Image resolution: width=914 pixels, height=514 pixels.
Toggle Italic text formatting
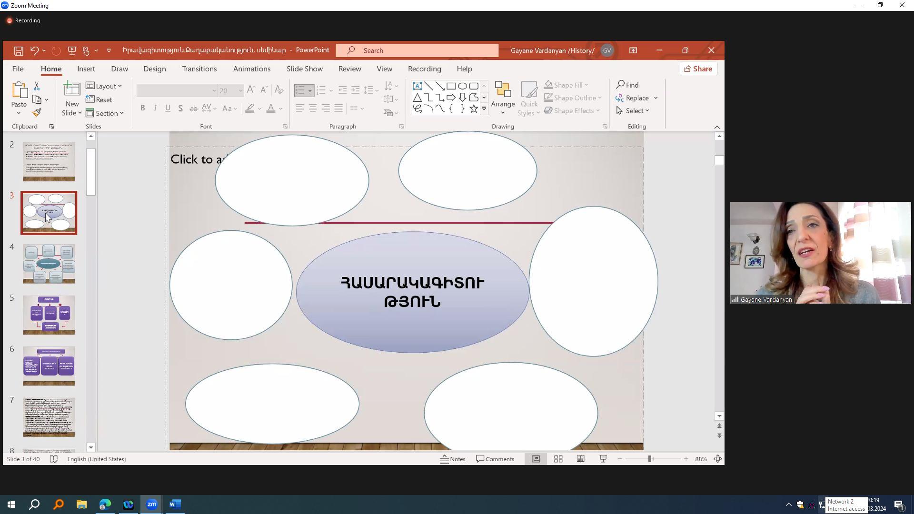click(155, 109)
